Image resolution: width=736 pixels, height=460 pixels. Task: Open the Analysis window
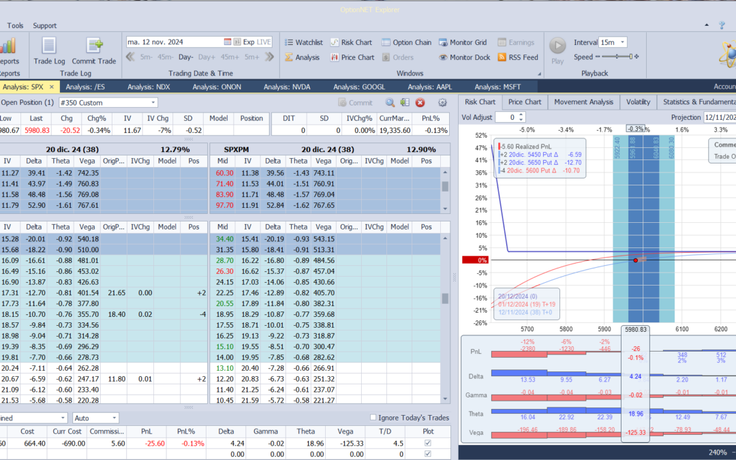tap(303, 57)
